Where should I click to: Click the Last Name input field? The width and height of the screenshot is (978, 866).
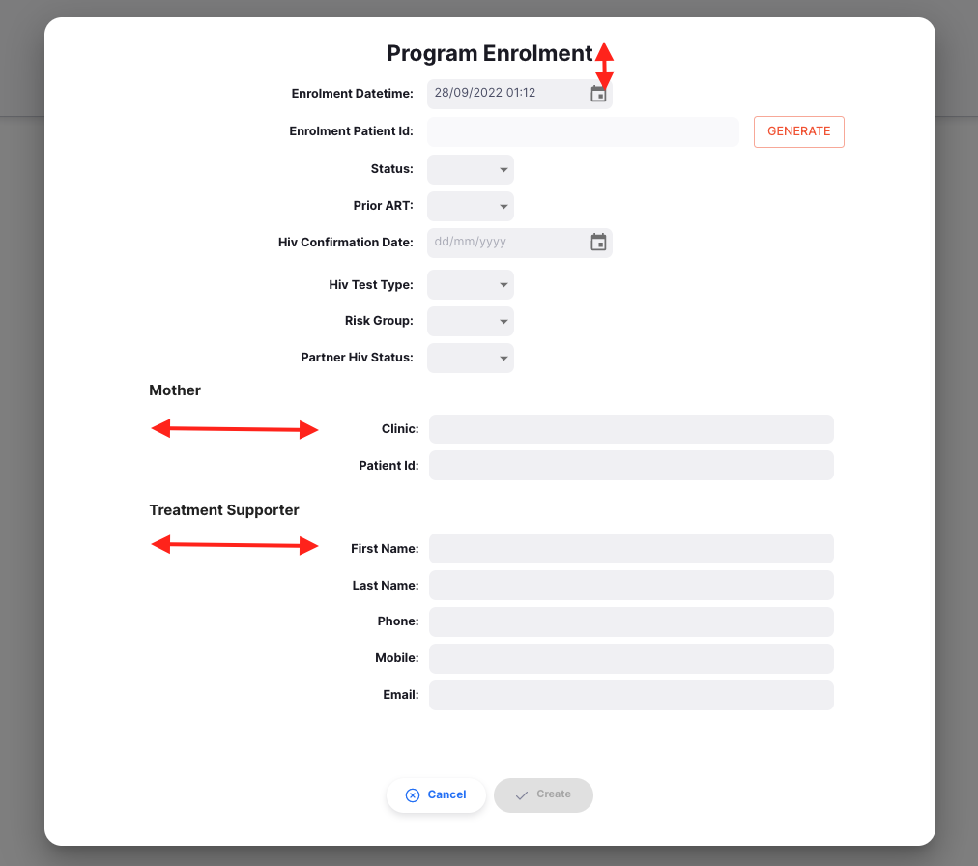[630, 585]
